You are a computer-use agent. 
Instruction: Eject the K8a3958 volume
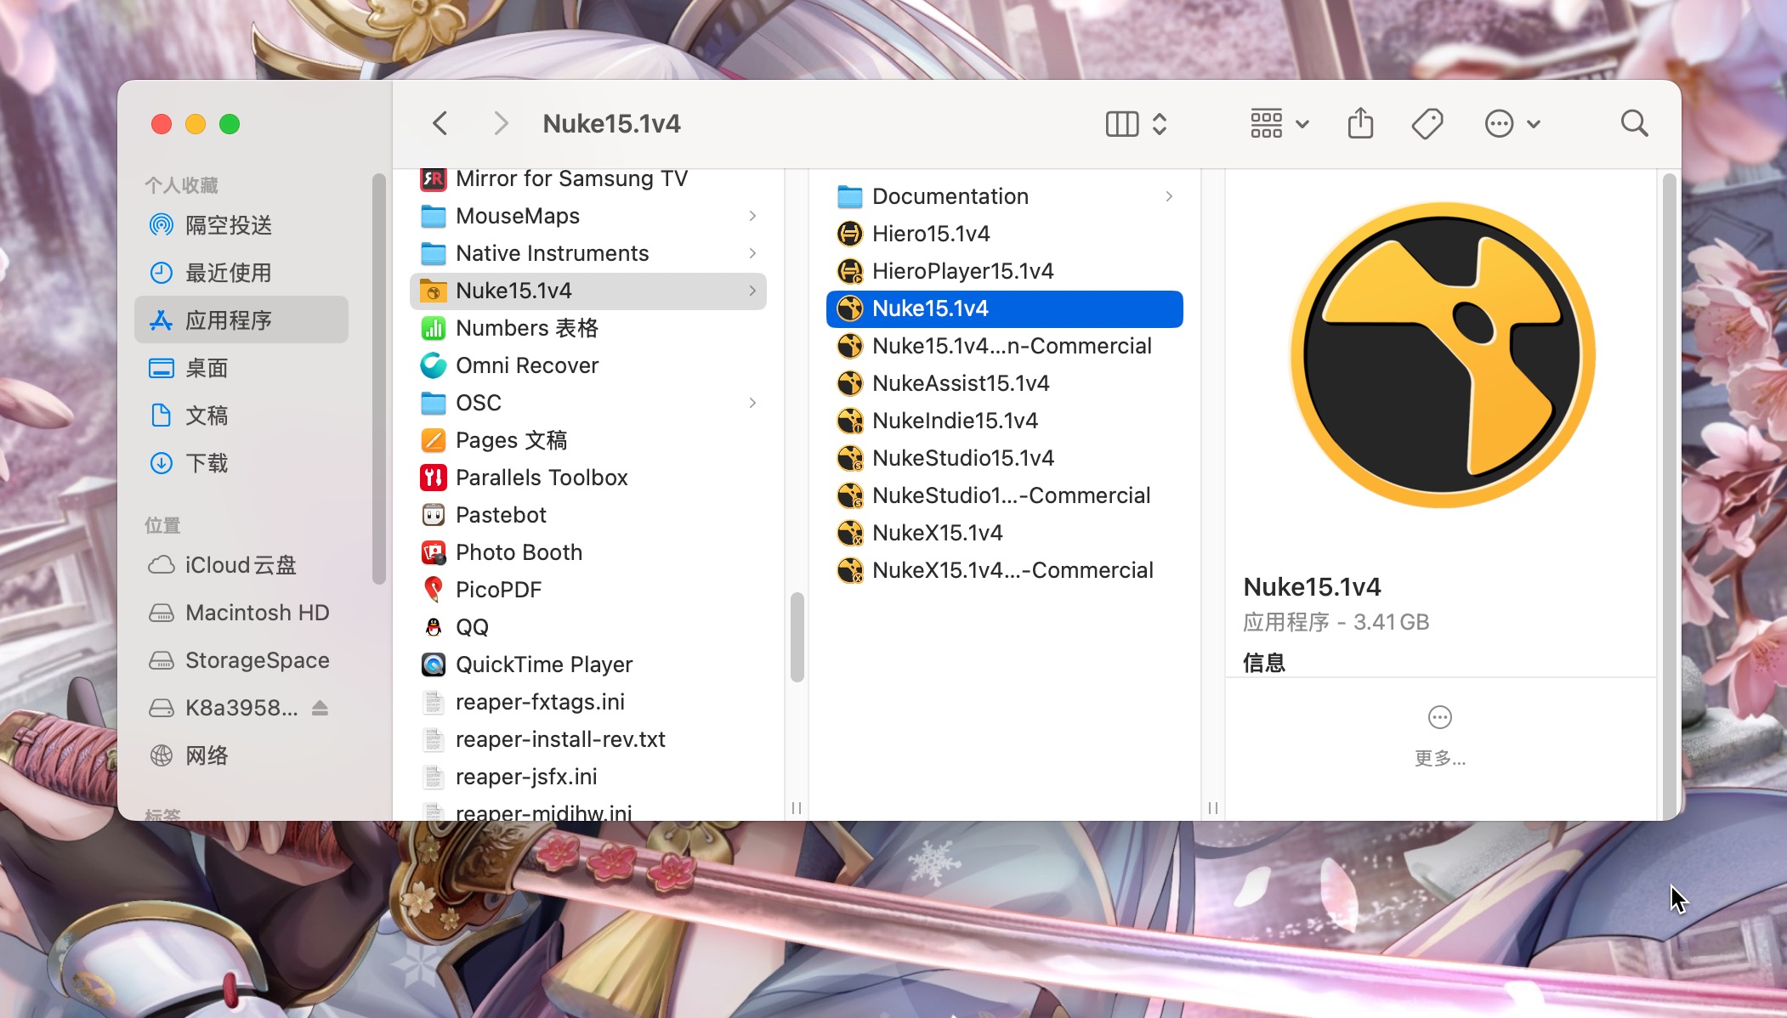click(320, 708)
